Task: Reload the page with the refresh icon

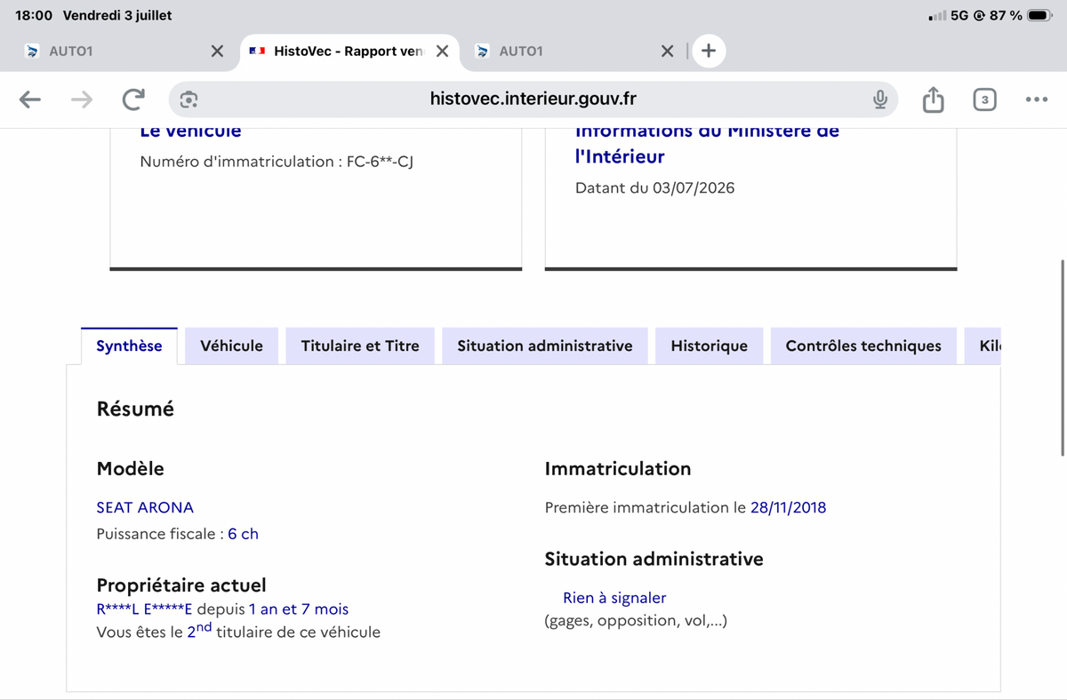Action: coord(133,99)
